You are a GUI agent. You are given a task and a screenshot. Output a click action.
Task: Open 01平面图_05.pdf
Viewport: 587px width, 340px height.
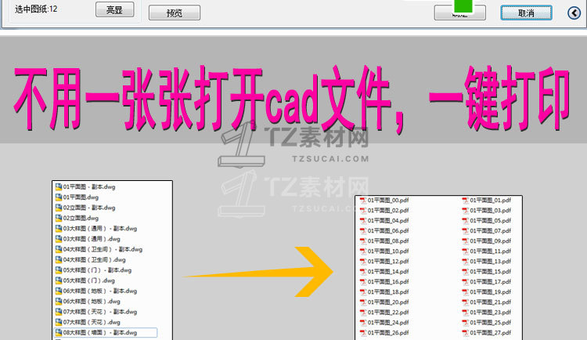(x=486, y=221)
